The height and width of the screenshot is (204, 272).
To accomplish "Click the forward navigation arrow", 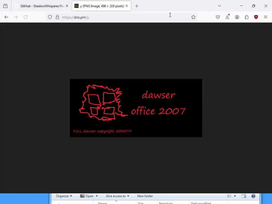I will [x=16, y=17].
